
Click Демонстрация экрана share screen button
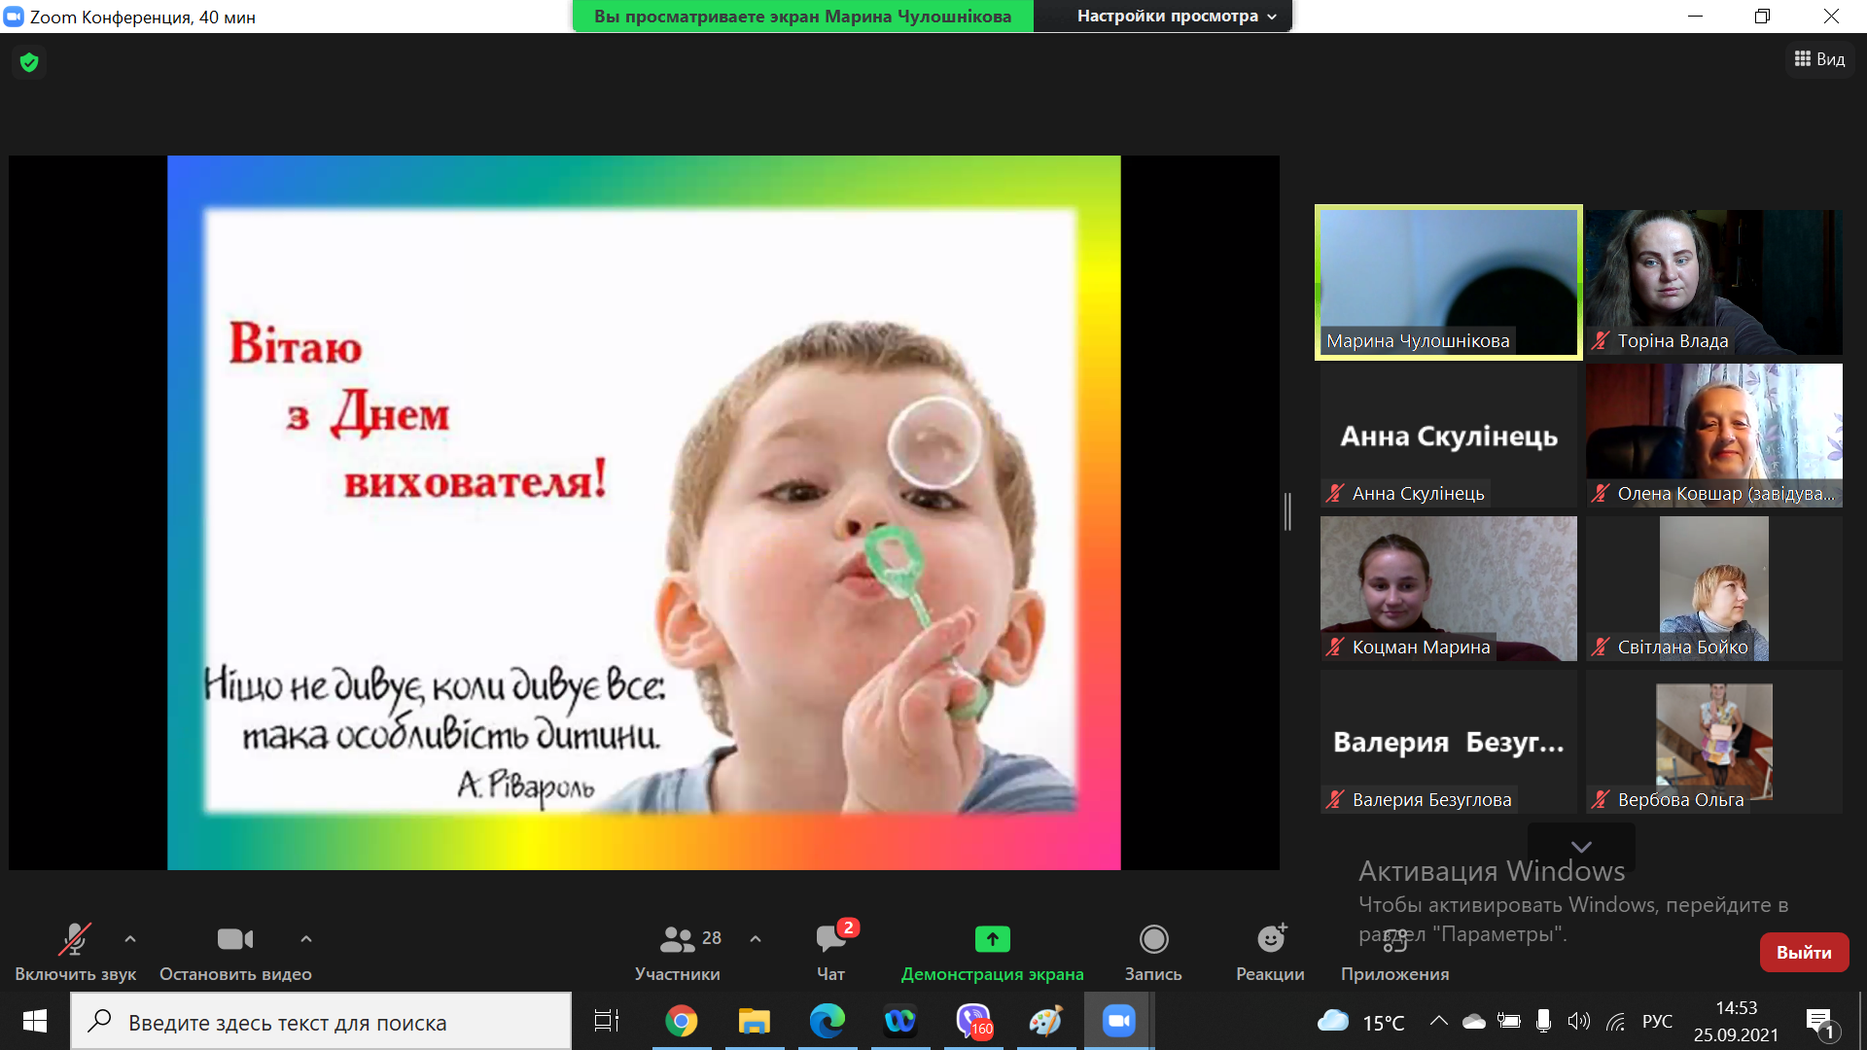(993, 952)
